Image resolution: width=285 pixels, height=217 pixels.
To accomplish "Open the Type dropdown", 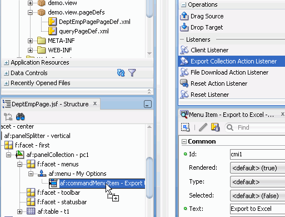I will click(x=258, y=182).
